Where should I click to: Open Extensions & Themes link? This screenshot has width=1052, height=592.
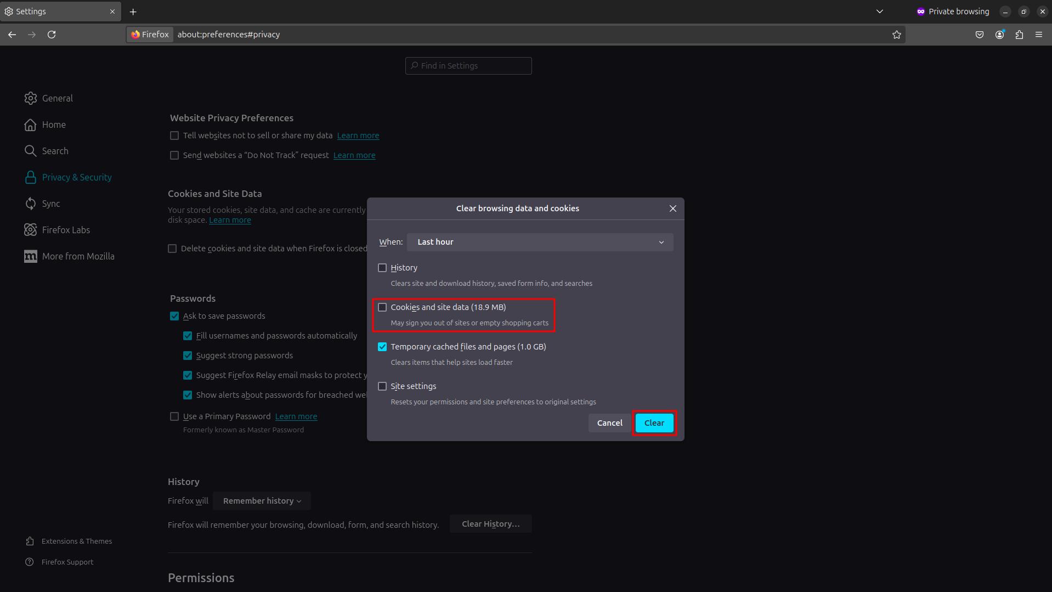[x=69, y=541]
